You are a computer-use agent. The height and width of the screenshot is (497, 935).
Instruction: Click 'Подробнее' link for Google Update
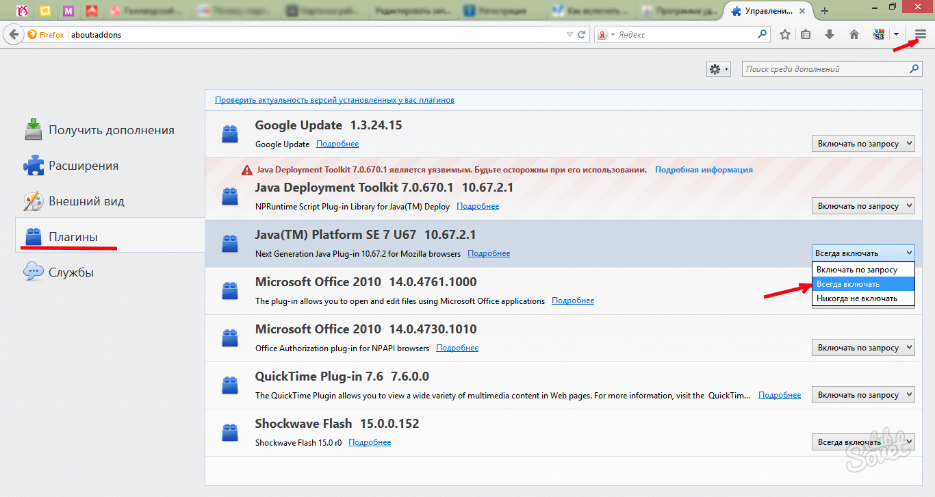click(x=337, y=144)
